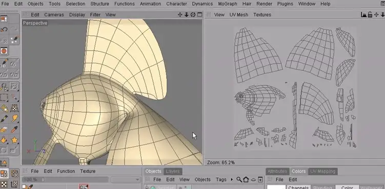Viewport: 385px width, 189px height.
Task: Open the Render menu in menu bar
Action: tap(264, 4)
